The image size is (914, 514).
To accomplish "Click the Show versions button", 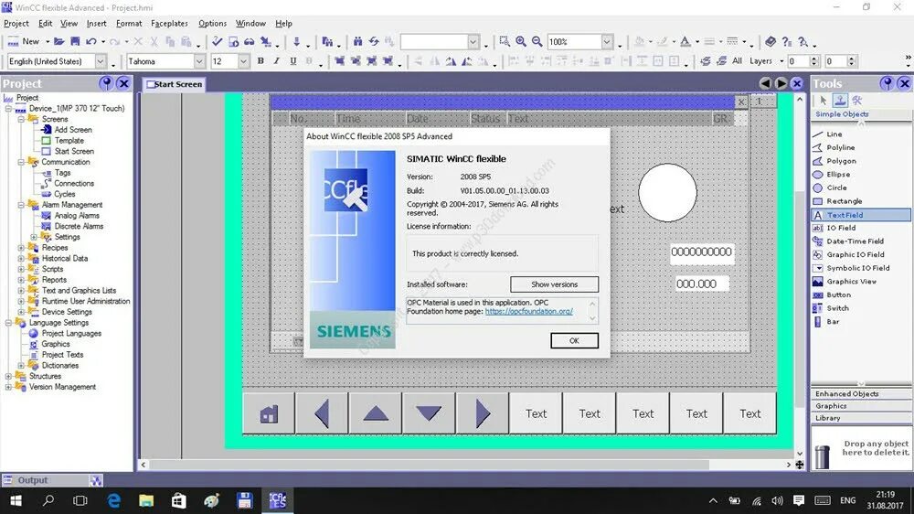I will (555, 284).
